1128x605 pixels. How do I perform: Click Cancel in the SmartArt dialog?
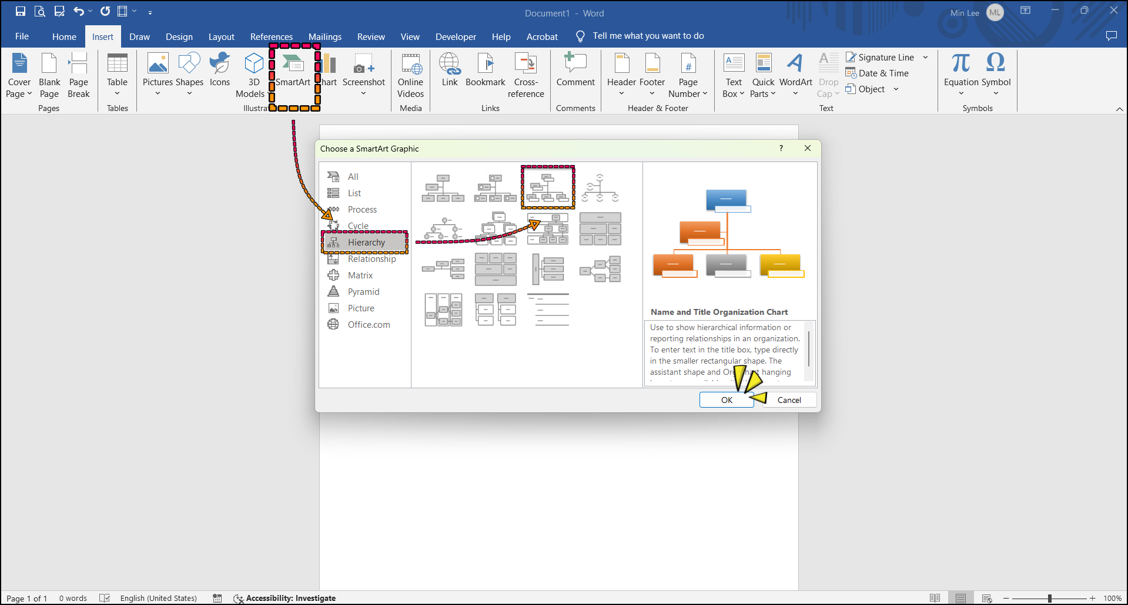point(789,400)
